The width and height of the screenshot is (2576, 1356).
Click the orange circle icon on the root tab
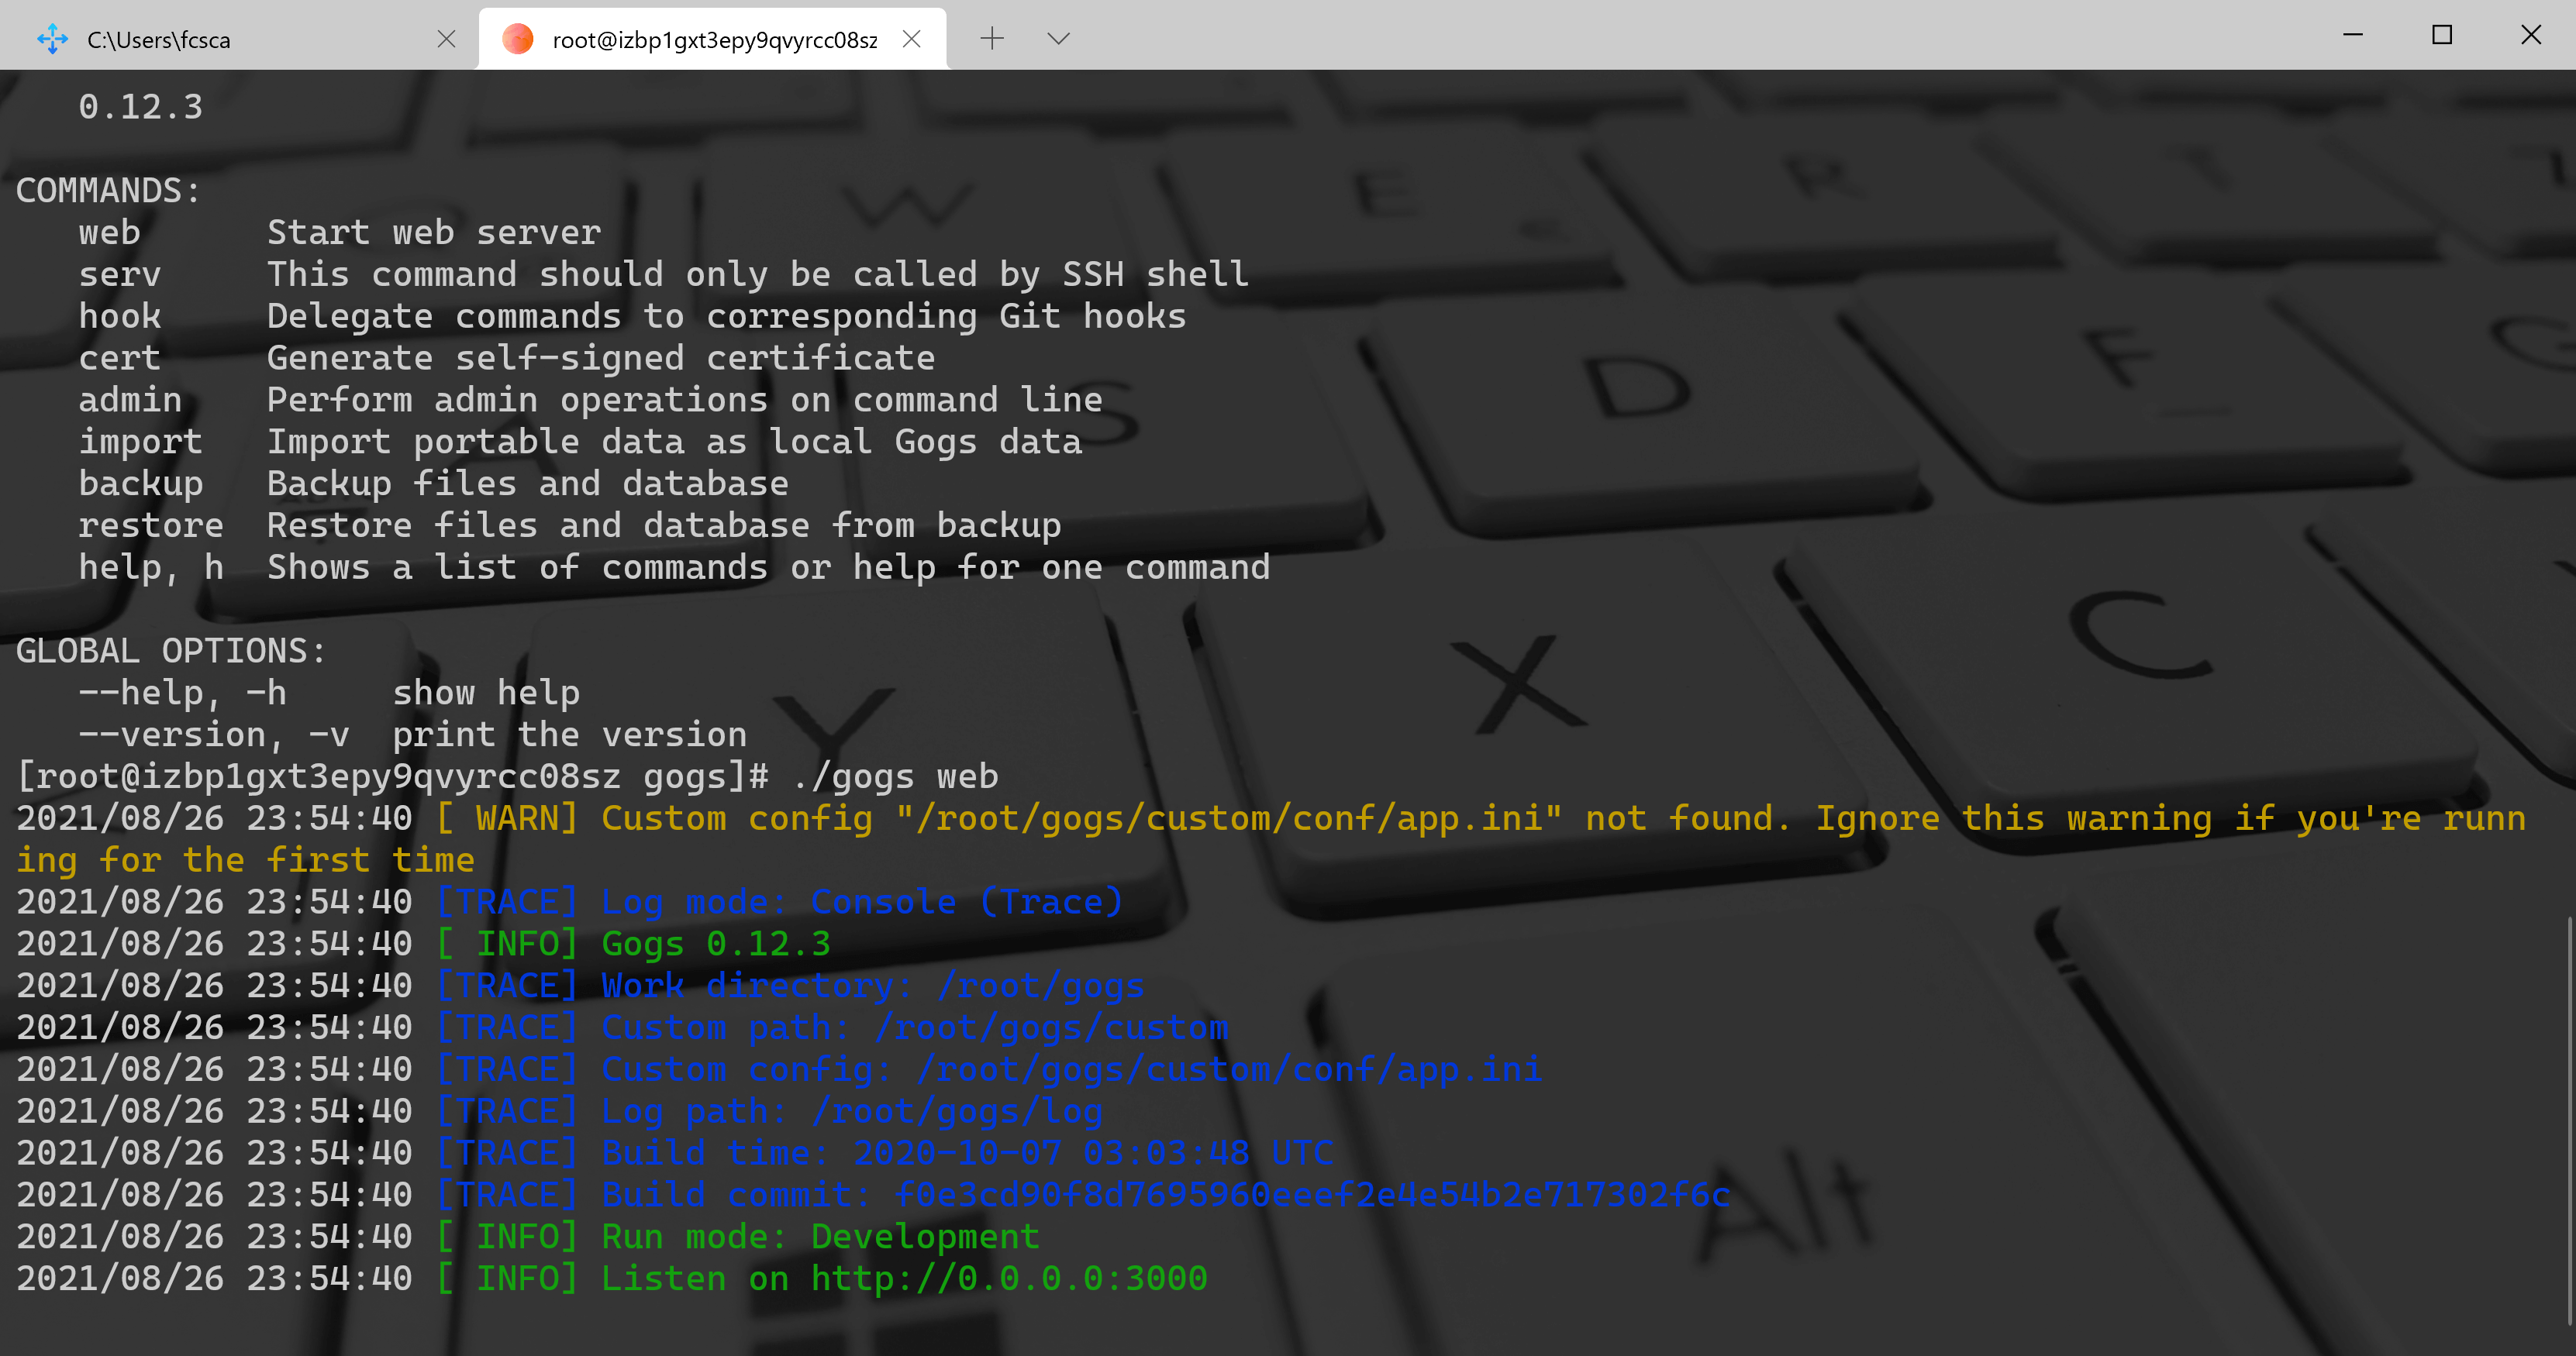tap(517, 40)
